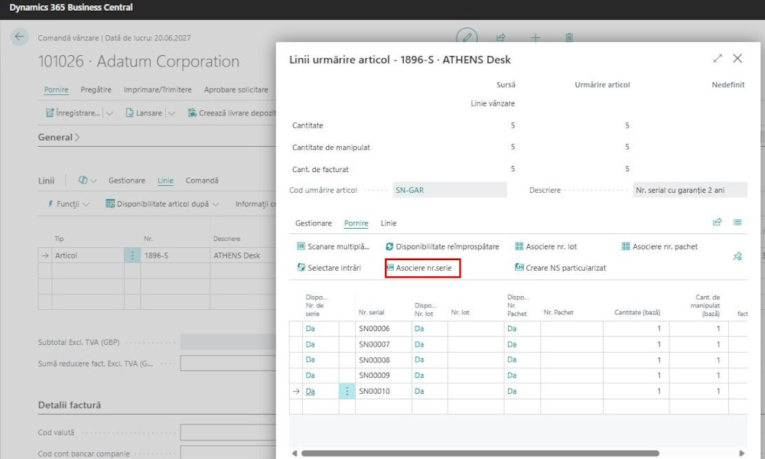Open the Linie menu of the Linii section

(x=165, y=181)
